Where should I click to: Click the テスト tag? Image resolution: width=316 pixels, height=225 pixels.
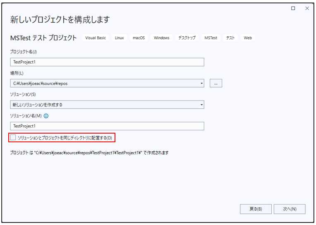click(x=230, y=38)
